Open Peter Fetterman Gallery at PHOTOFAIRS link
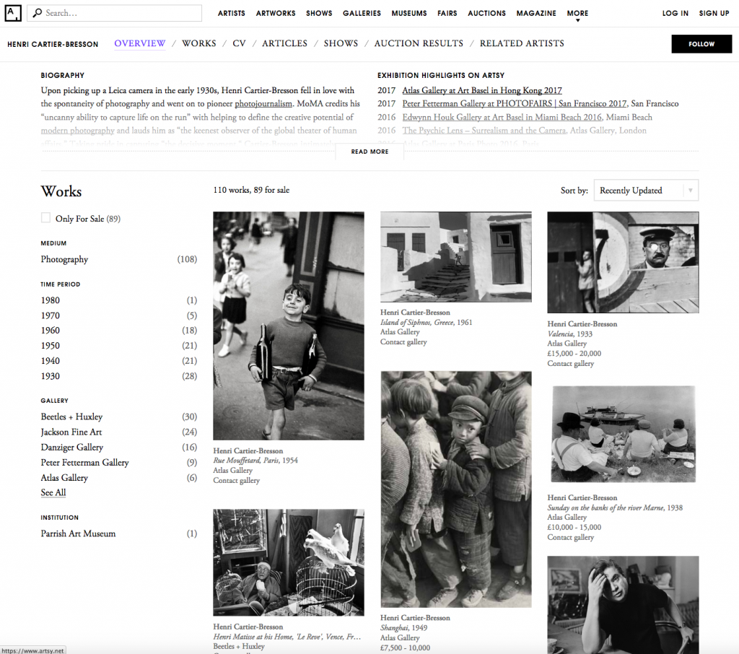The width and height of the screenshot is (739, 654). [514, 104]
